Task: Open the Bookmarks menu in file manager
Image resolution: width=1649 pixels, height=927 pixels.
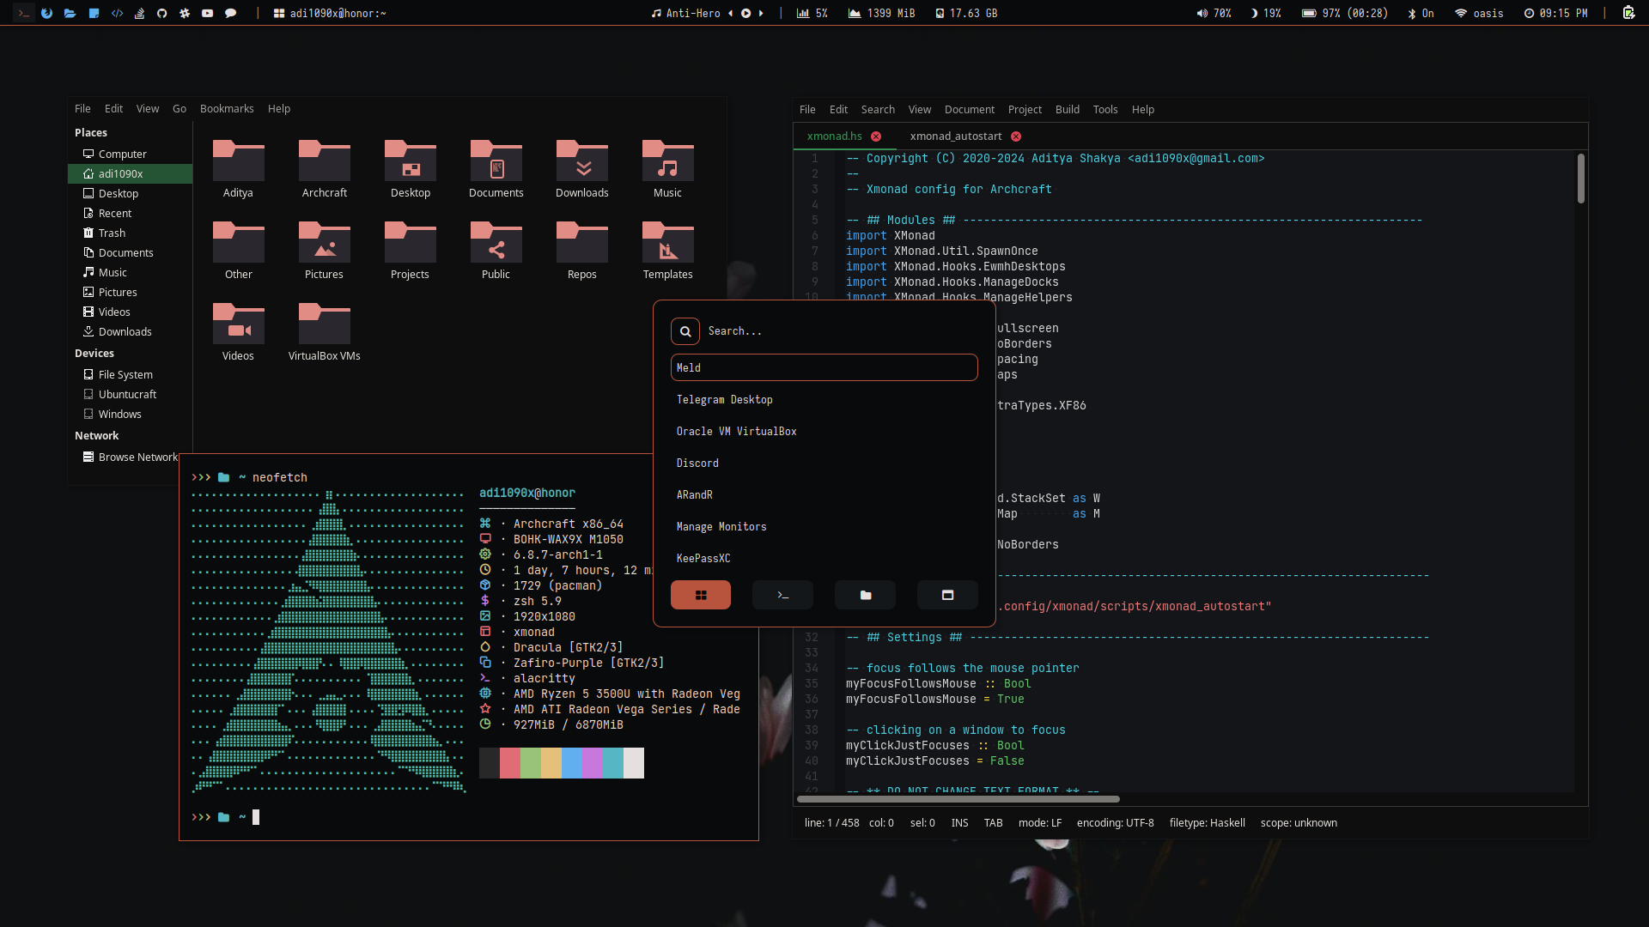Action: (227, 109)
